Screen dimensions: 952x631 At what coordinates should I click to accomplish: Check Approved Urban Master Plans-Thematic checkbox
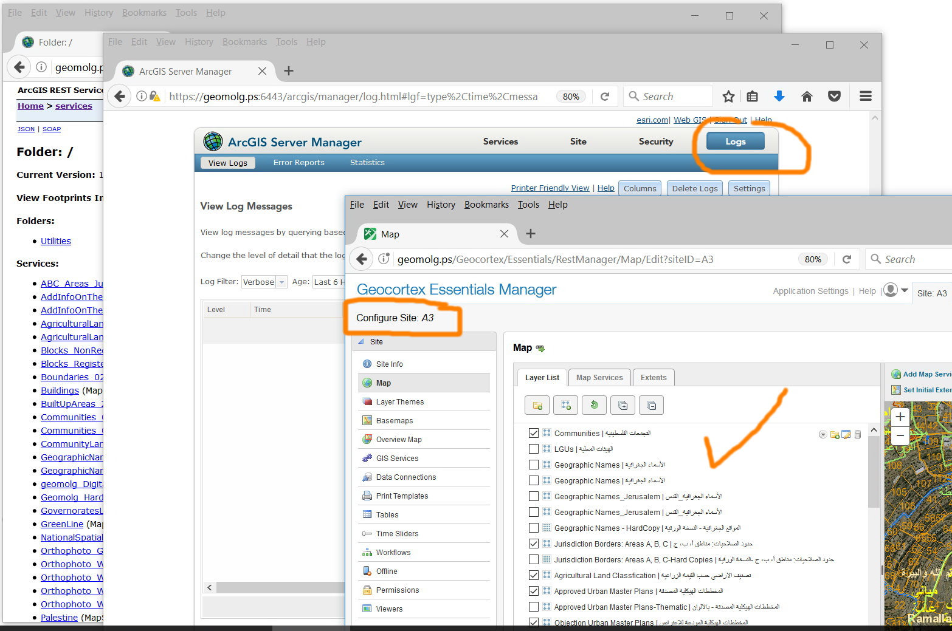(534, 607)
